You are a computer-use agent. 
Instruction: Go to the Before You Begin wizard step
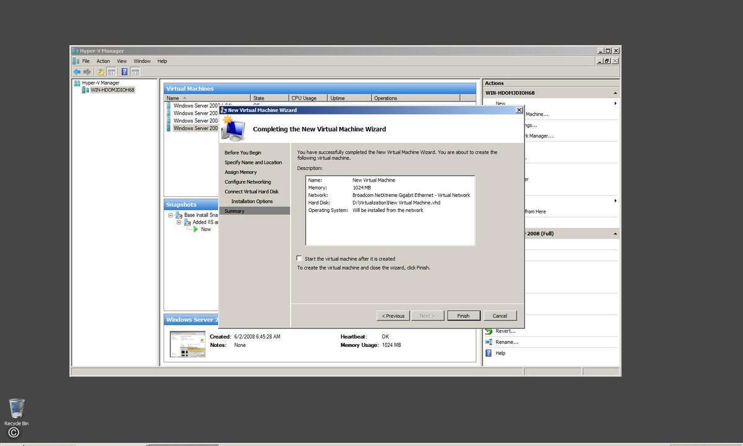243,152
